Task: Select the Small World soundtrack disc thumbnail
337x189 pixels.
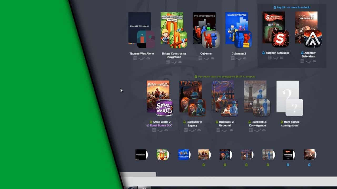Action: (x=205, y=155)
